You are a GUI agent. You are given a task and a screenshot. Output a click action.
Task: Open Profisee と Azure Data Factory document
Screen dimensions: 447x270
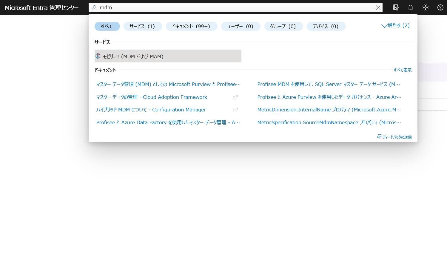(x=168, y=122)
